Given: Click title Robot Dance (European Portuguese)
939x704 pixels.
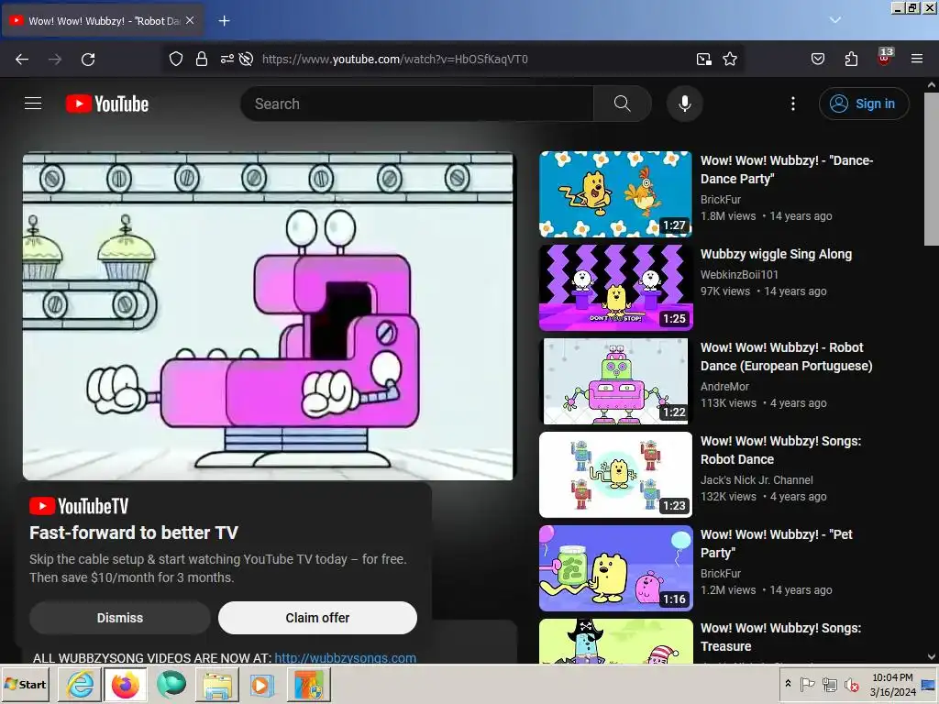Looking at the screenshot, I should pyautogui.click(x=786, y=357).
